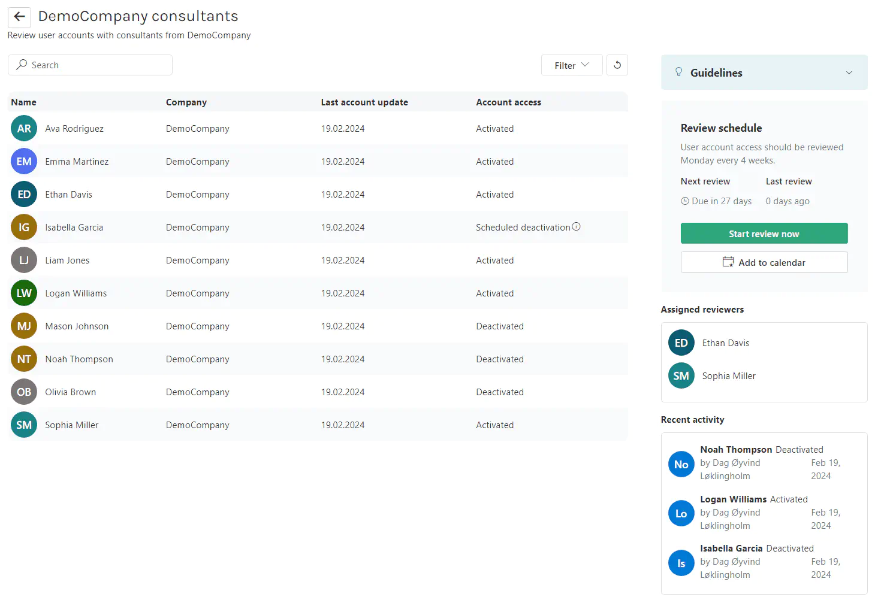Select Ava Rodriguez's avatar
The width and height of the screenshot is (884, 615).
pos(23,128)
